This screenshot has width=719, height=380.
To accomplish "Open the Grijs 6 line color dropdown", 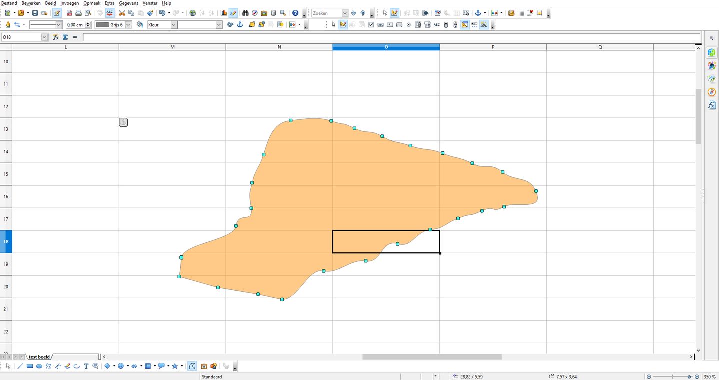I will click(x=128, y=25).
